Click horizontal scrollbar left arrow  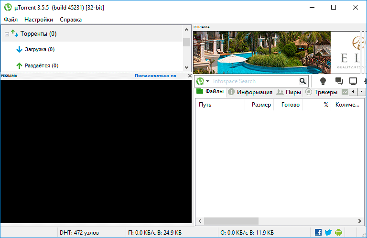200,221
